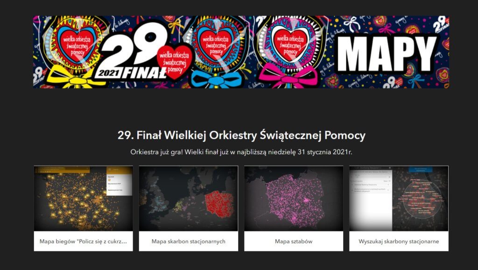Screen dimensions: 478x270
Task: Click the Orkiestra już gra subtitle text
Action: pyautogui.click(x=241, y=152)
